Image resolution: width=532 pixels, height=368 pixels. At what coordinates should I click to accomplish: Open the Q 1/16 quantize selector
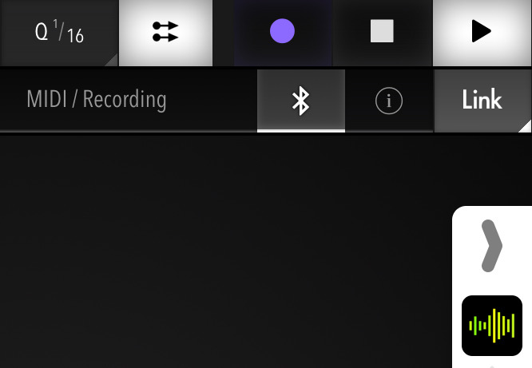tap(59, 33)
